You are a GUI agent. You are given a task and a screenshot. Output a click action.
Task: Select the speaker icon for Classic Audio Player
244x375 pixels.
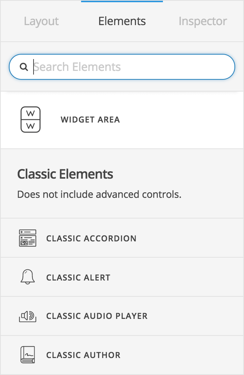point(28,316)
